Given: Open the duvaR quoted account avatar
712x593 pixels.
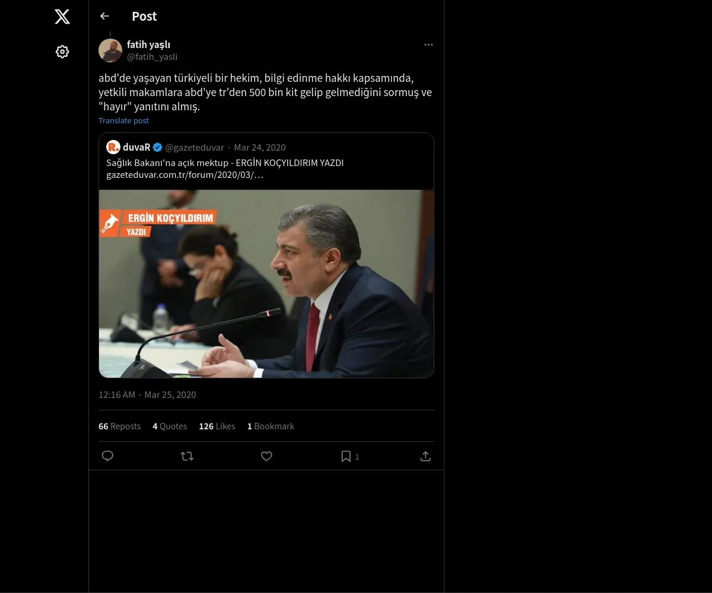Looking at the screenshot, I should (x=113, y=147).
